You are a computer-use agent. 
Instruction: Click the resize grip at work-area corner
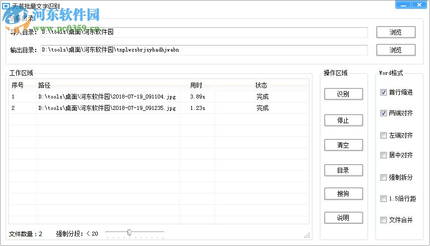pyautogui.click(x=307, y=235)
